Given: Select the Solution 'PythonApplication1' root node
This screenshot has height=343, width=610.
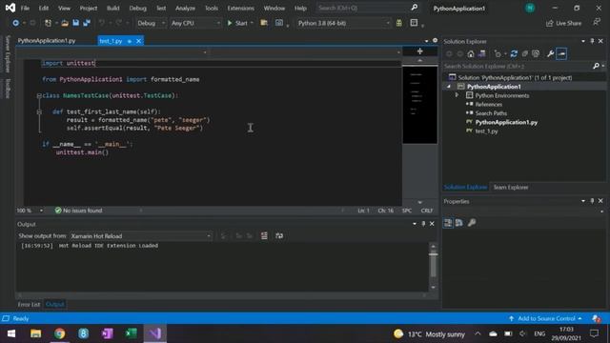Looking at the screenshot, I should pos(515,78).
